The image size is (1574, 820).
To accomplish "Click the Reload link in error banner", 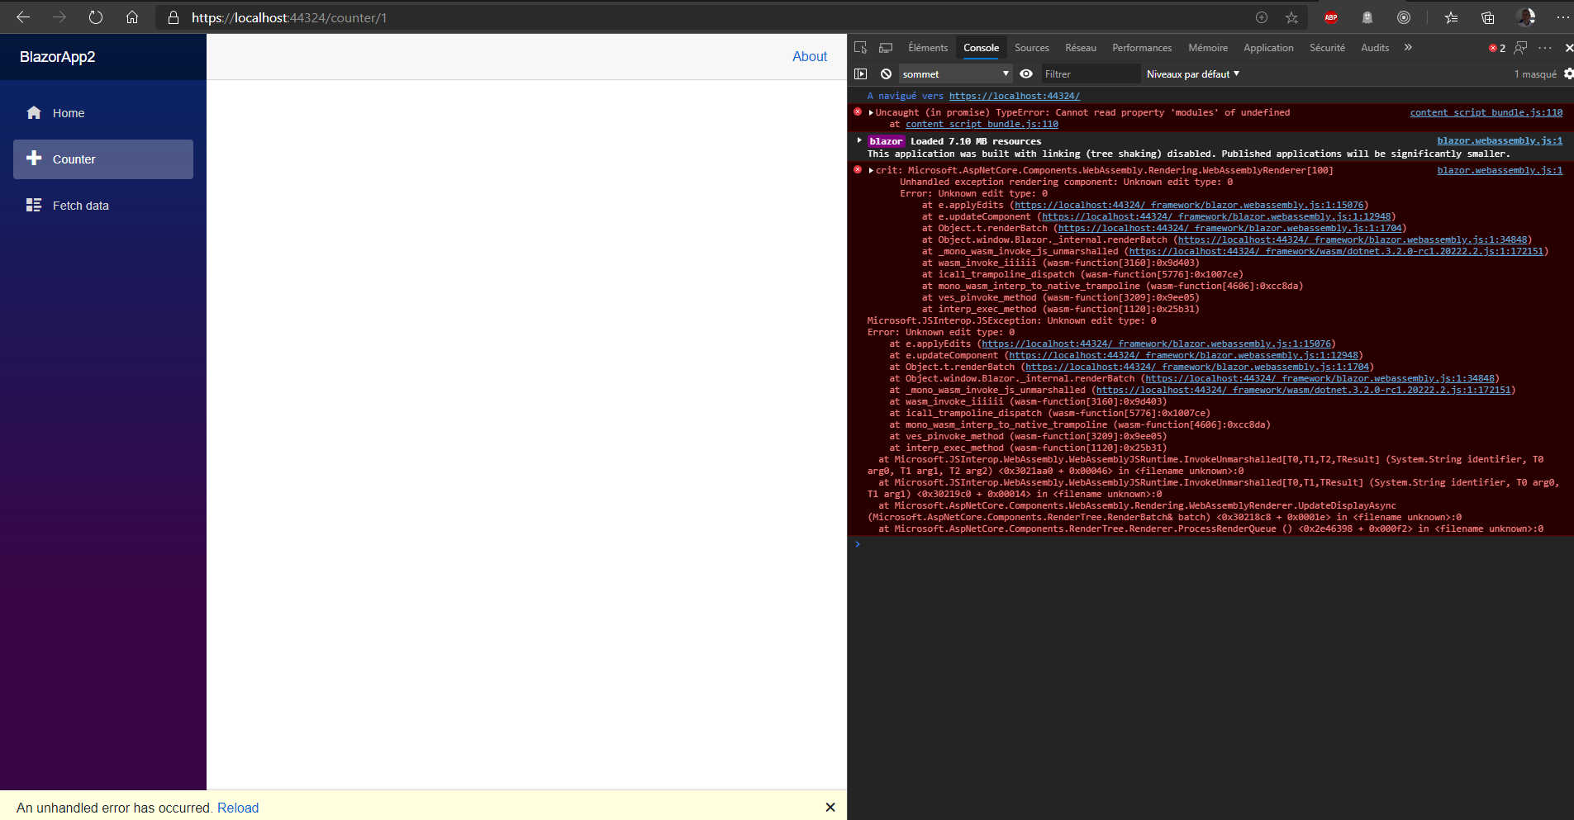I will (238, 808).
